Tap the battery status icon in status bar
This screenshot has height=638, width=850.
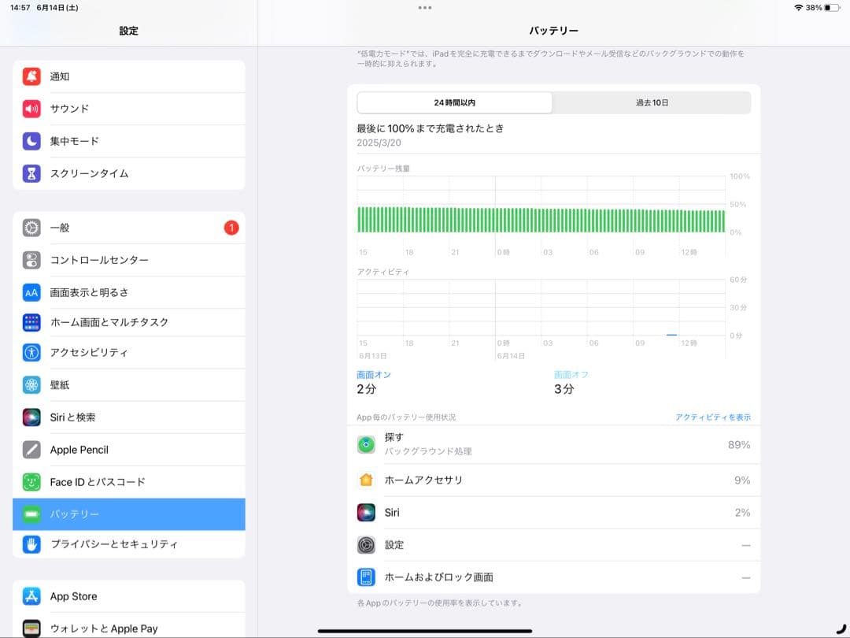click(x=832, y=8)
